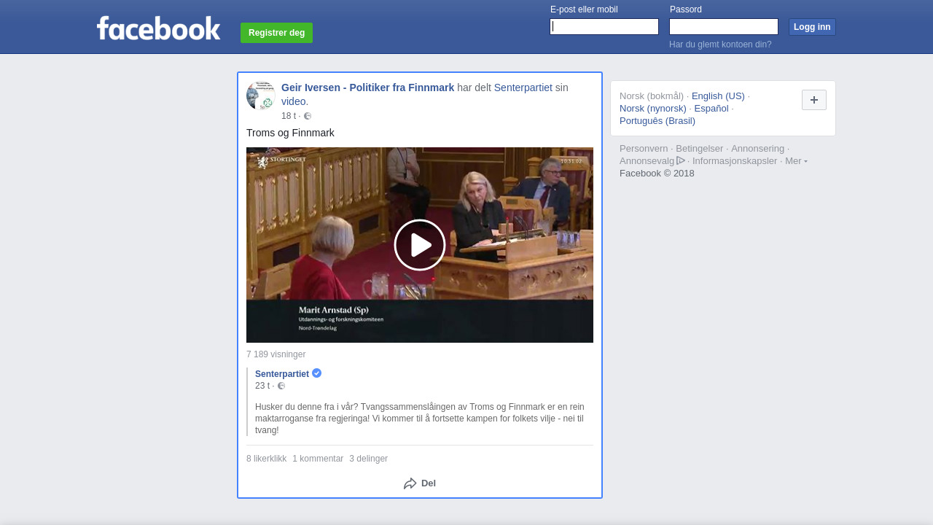Click the AdChoices triangle icon
This screenshot has height=525, width=933.
click(x=681, y=160)
